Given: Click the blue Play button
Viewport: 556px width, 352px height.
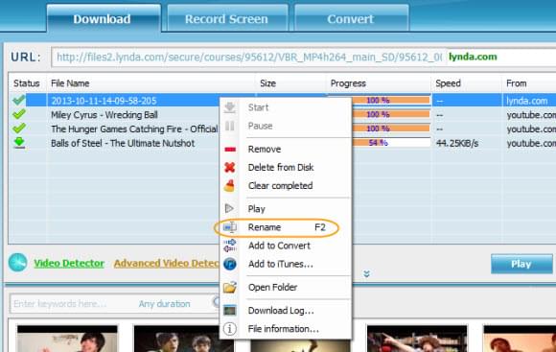Looking at the screenshot, I should point(521,264).
